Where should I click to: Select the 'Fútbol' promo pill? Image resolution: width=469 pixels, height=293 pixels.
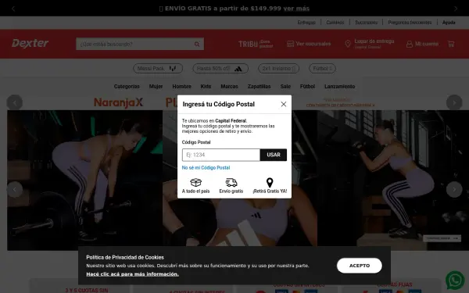(322, 69)
